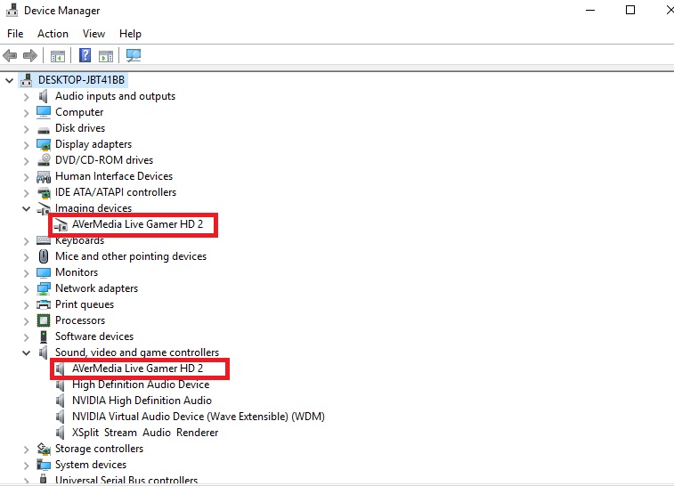The image size is (674, 486).
Task: Click the DVD/CD-ROM drives disc icon
Action: [x=44, y=160]
